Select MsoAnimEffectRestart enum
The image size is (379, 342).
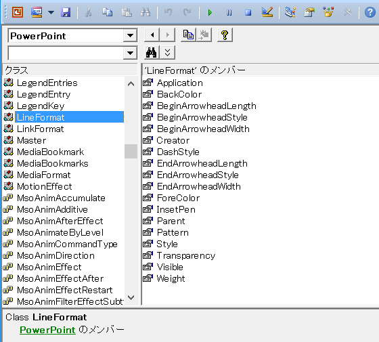click(65, 290)
